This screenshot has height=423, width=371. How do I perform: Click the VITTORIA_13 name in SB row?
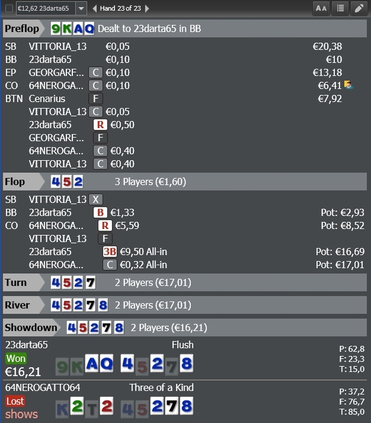(58, 47)
